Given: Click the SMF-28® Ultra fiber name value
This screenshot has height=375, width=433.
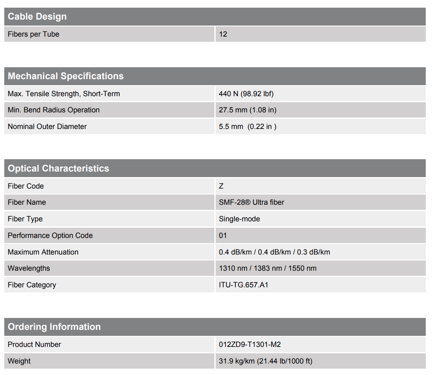Looking at the screenshot, I should click(x=251, y=202).
